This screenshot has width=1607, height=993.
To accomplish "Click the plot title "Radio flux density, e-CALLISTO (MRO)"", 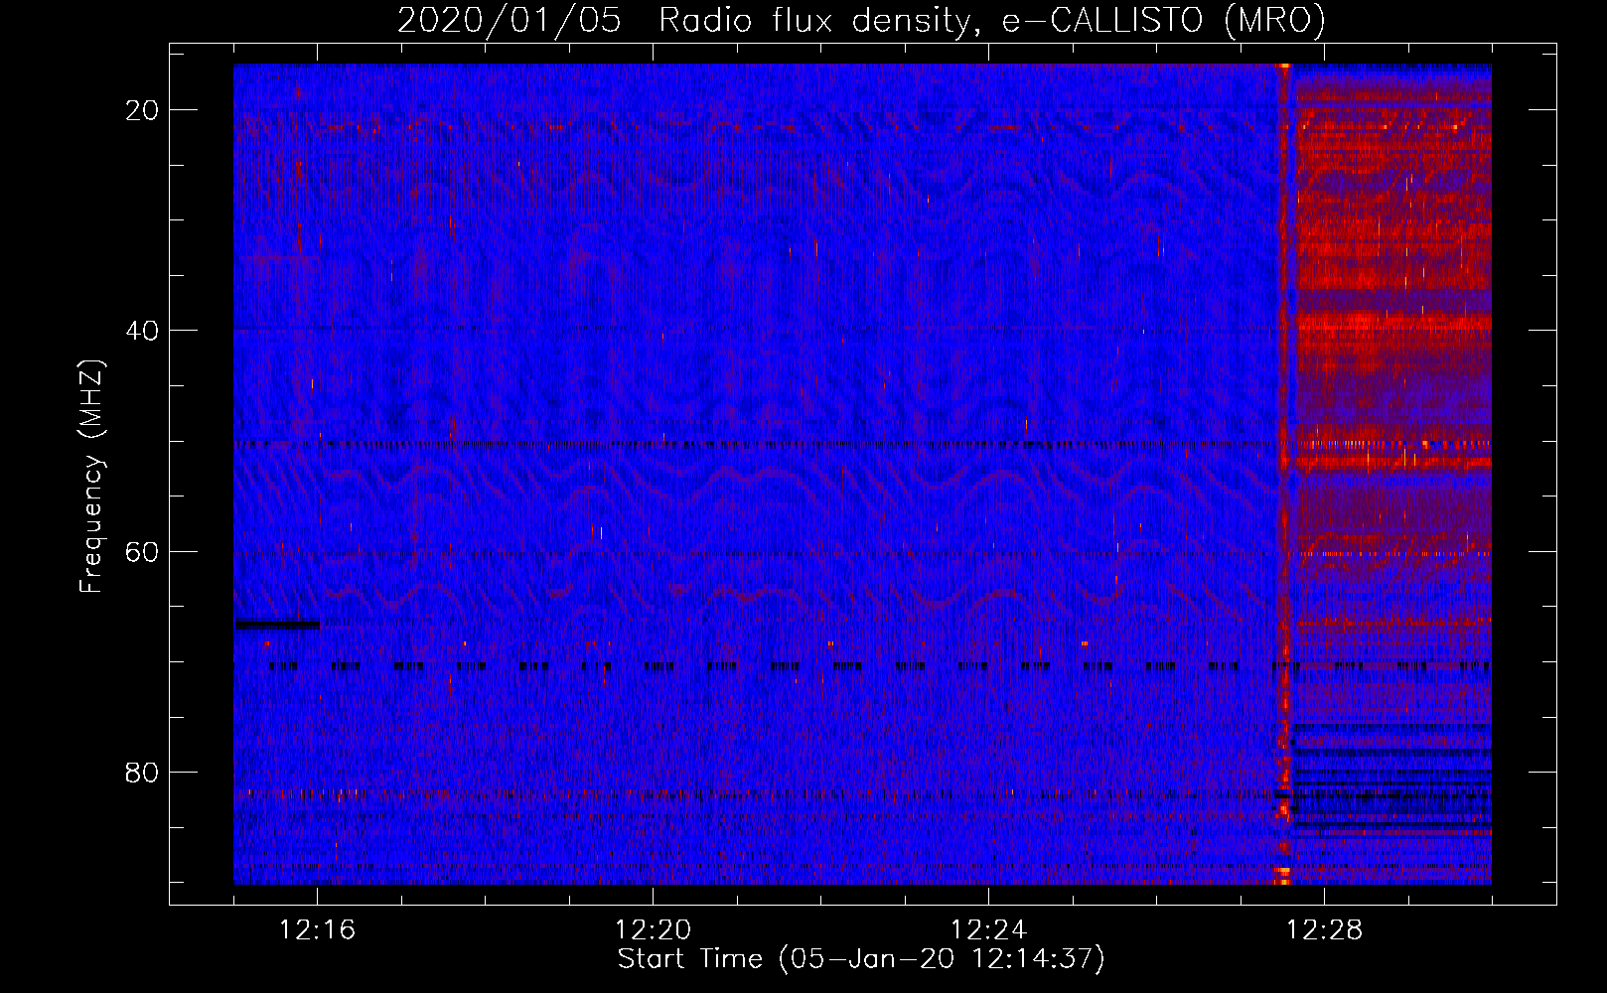I will pos(991,21).
